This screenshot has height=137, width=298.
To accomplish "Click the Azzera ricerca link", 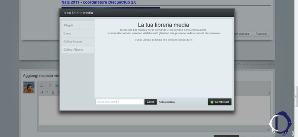I will (167, 102).
